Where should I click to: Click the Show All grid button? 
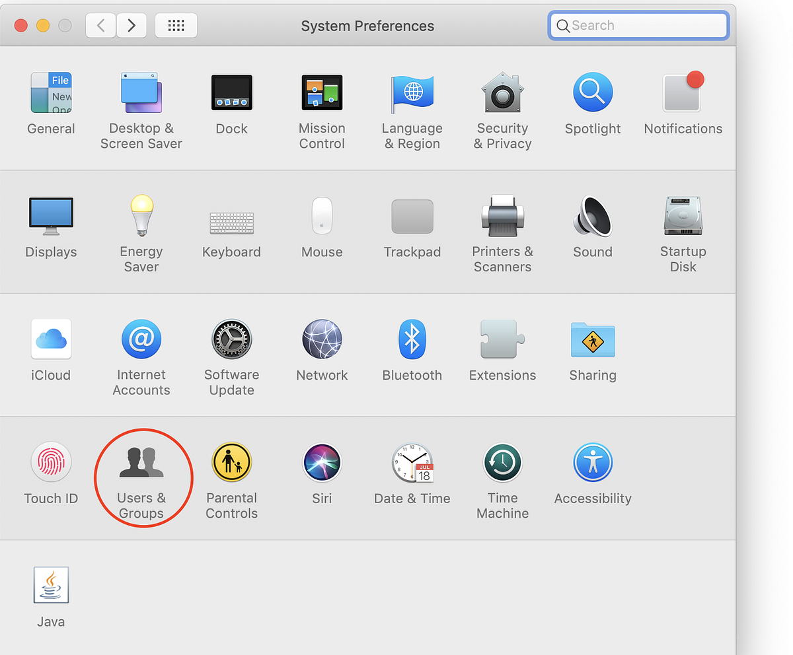click(176, 26)
